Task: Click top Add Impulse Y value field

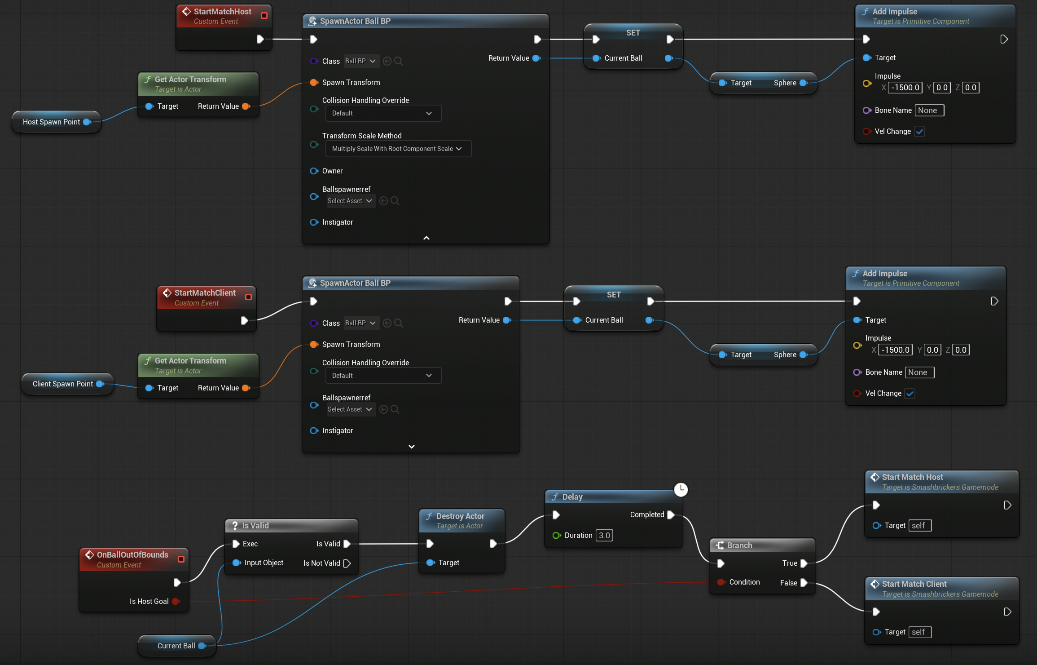Action: coord(942,88)
